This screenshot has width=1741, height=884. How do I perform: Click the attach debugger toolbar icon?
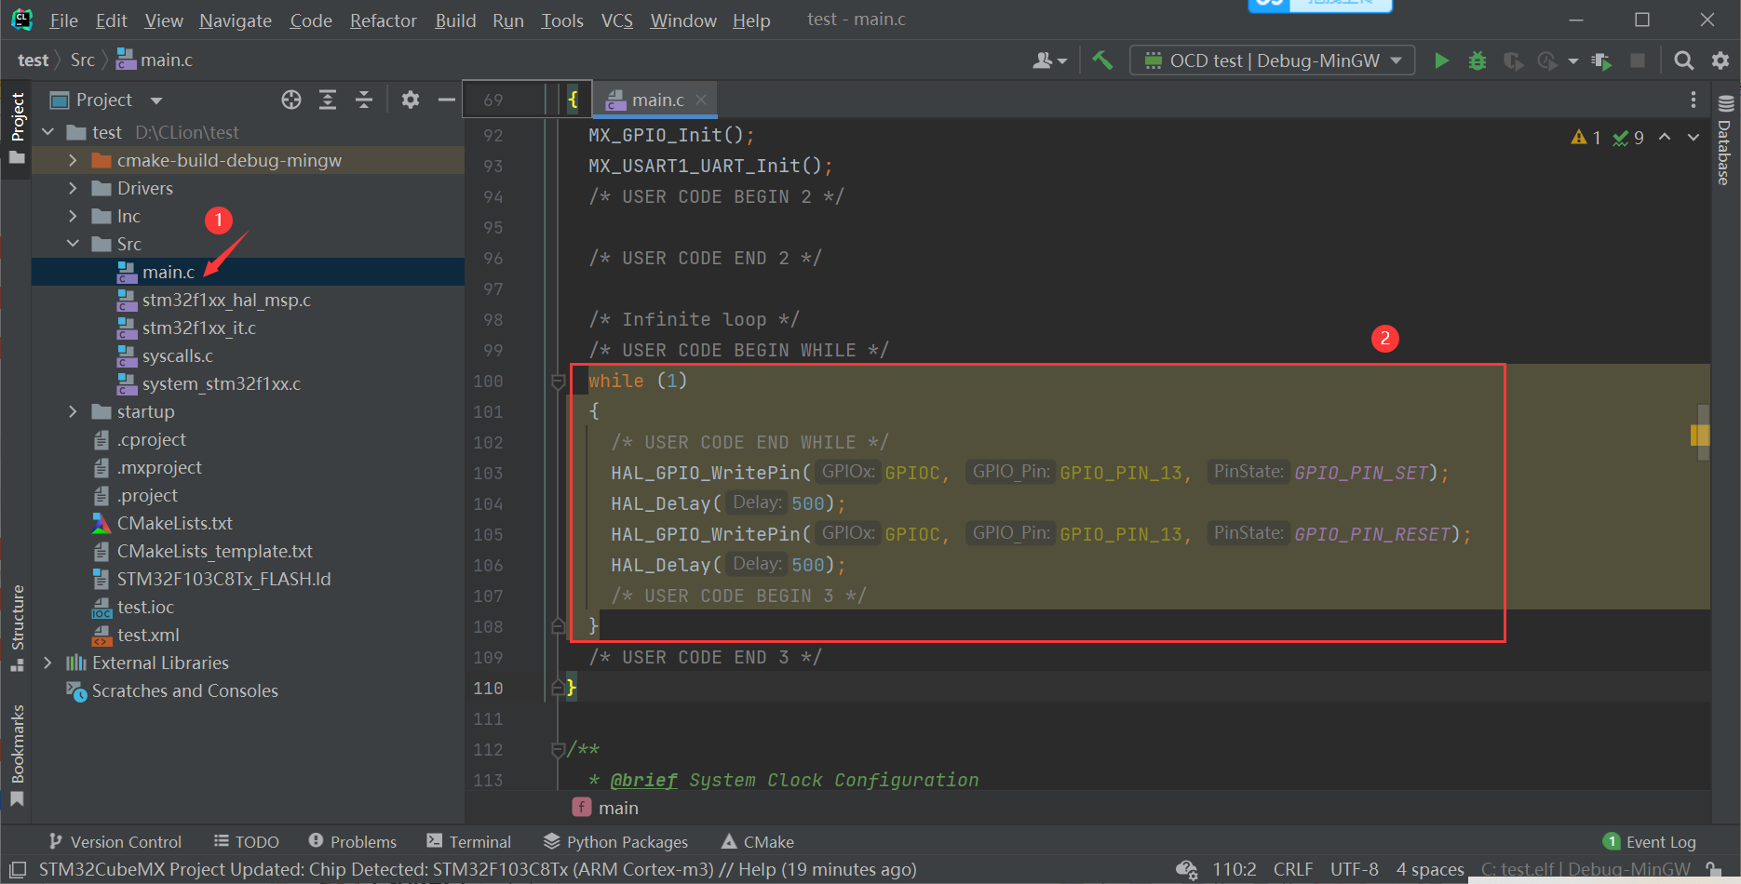click(x=1601, y=60)
